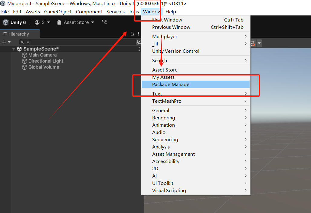
Task: Switch to the Hierarchy tab
Action: point(20,34)
